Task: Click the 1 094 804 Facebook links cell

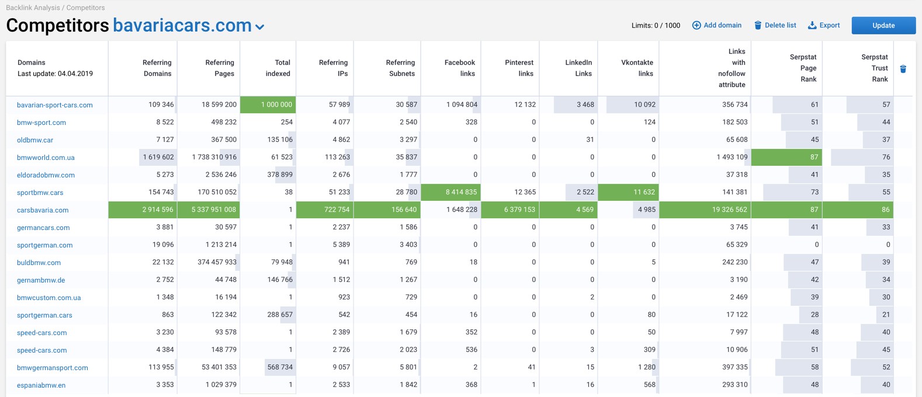Action: 450,105
